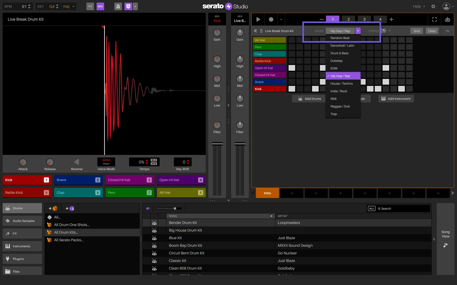The width and height of the screenshot is (457, 285).
Task: Select Random Beat from the menu
Action: (x=343, y=38)
